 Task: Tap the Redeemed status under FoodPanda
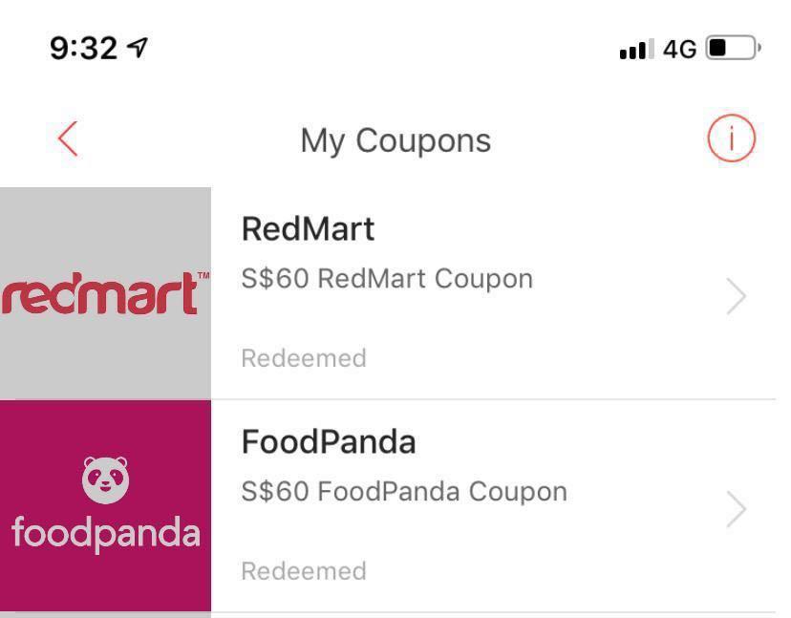click(304, 571)
